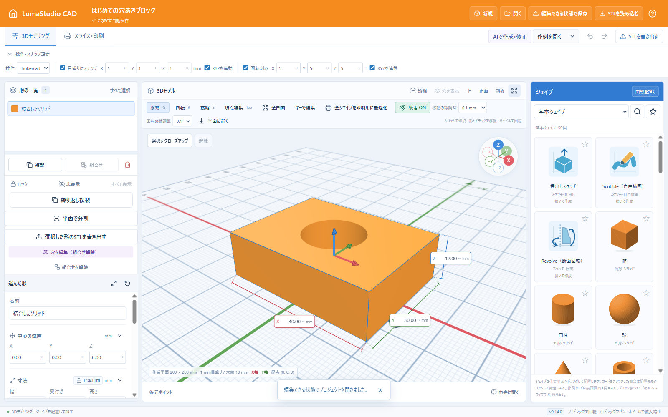Collapse 操作・スナップ設定 section
668x417 pixels.
click(x=29, y=54)
